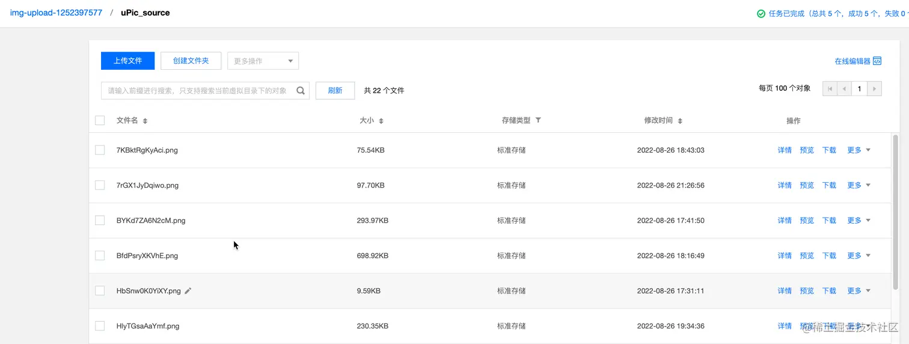The height and width of the screenshot is (344, 909).
Task: Click rename pencil icon beside HbSnw0K0YiXY.png
Action: (188, 290)
